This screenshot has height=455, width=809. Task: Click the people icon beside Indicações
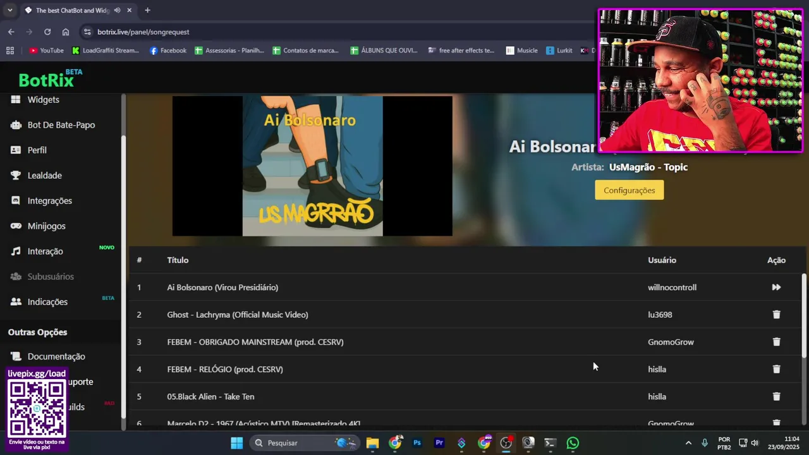tap(15, 302)
